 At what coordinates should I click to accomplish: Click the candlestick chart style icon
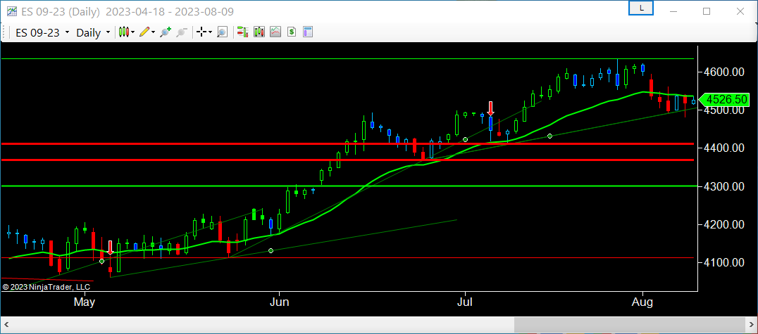[124, 32]
